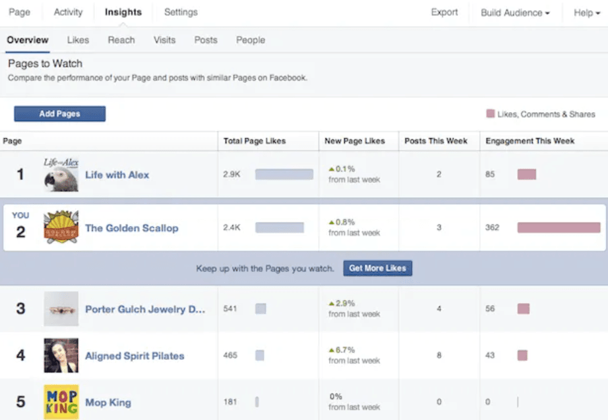The image size is (608, 420).
Task: Select the Insights menu item
Action: pos(123,12)
